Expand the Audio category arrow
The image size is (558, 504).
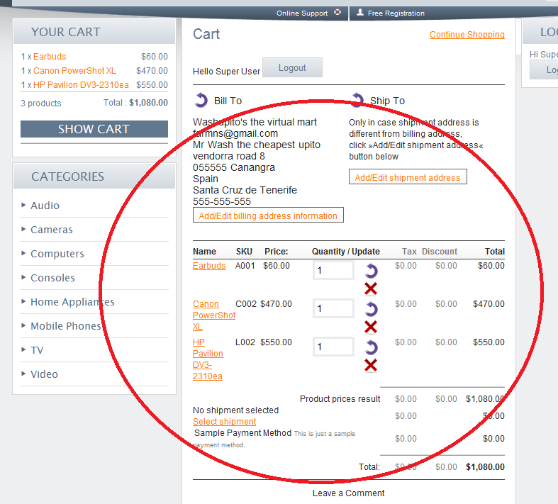coord(23,205)
